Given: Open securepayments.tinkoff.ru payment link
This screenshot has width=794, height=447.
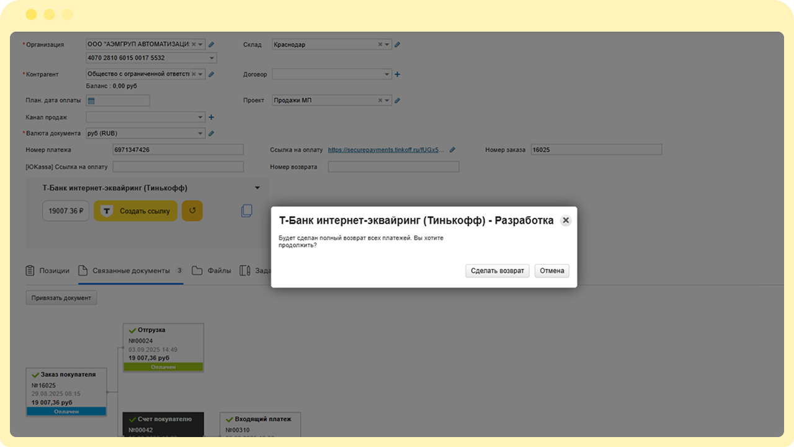Looking at the screenshot, I should click(386, 150).
